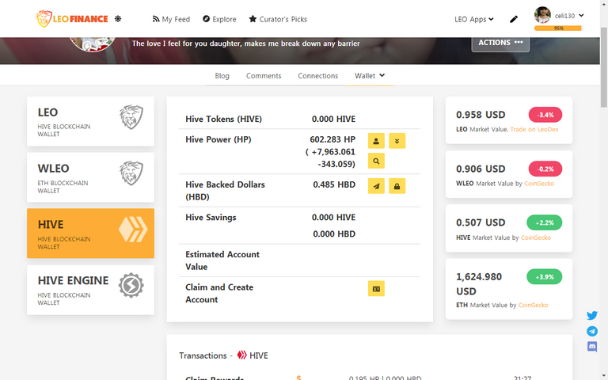Click the 0.507 USD HIVE price
The height and width of the screenshot is (380, 608).
[x=481, y=222]
